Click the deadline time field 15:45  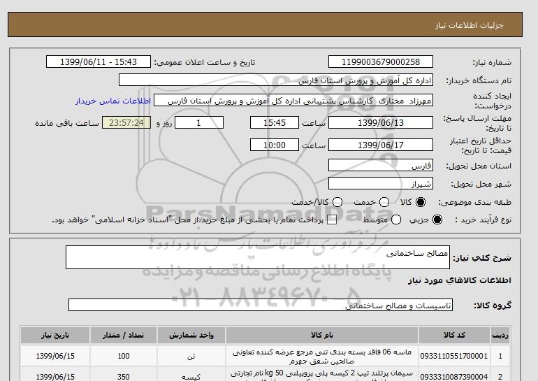coord(275,122)
